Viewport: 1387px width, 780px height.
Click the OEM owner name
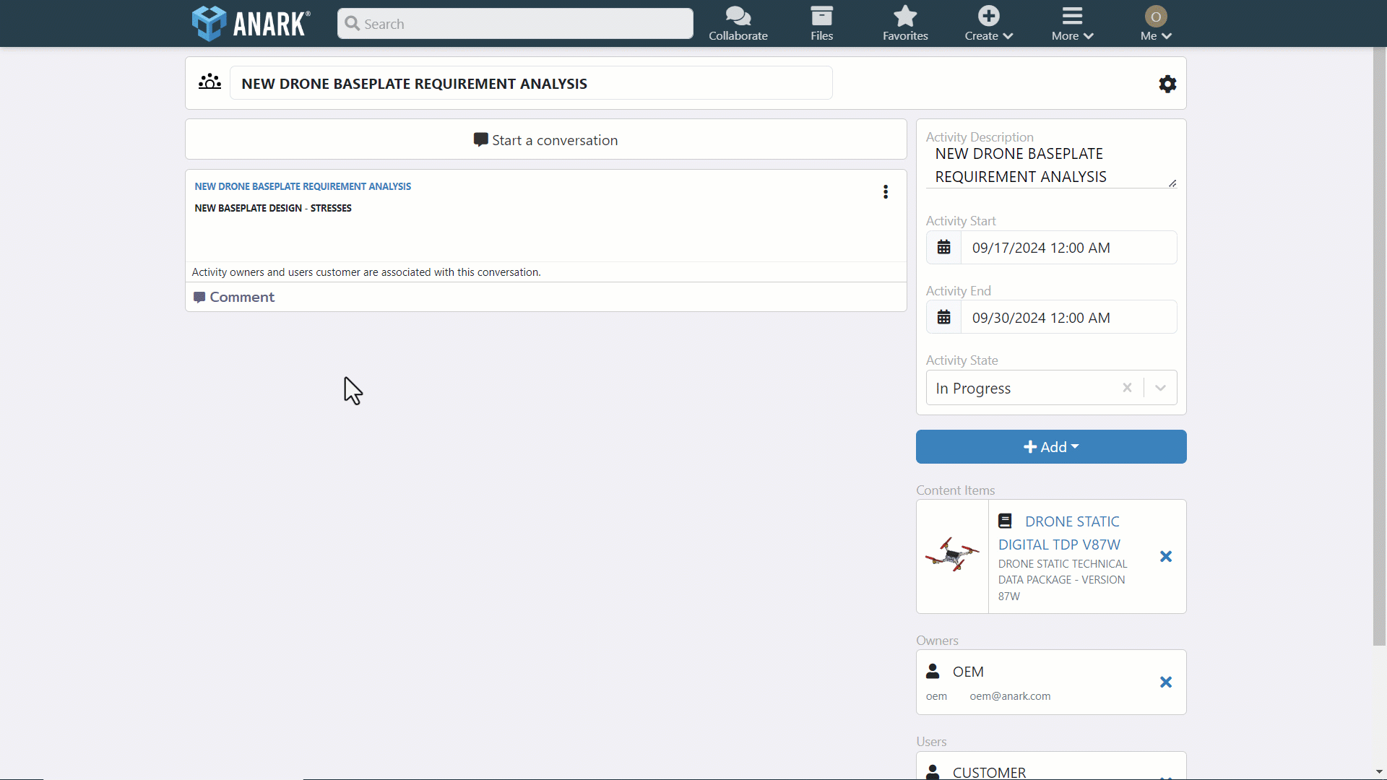coord(968,672)
